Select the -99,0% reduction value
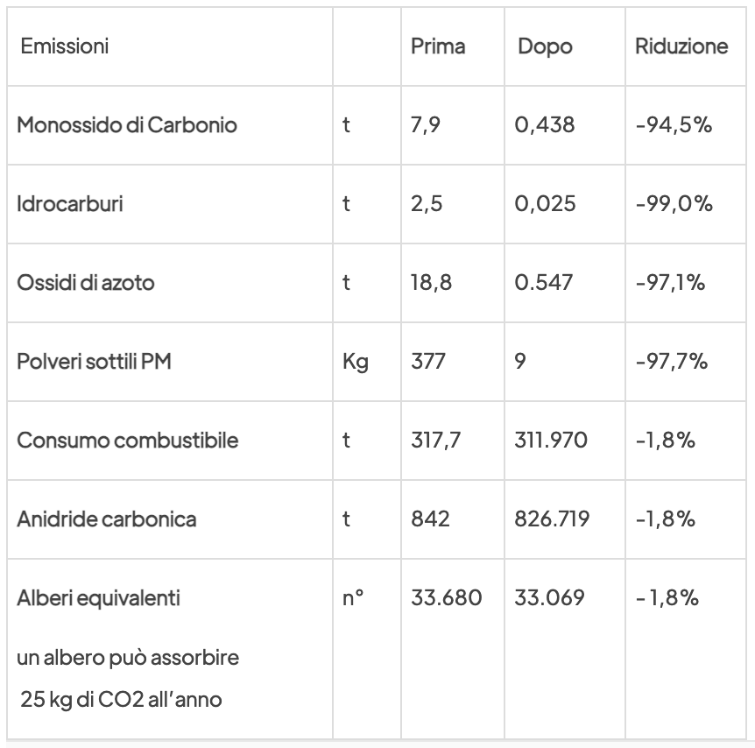The width and height of the screenshot is (755, 748). 674,204
